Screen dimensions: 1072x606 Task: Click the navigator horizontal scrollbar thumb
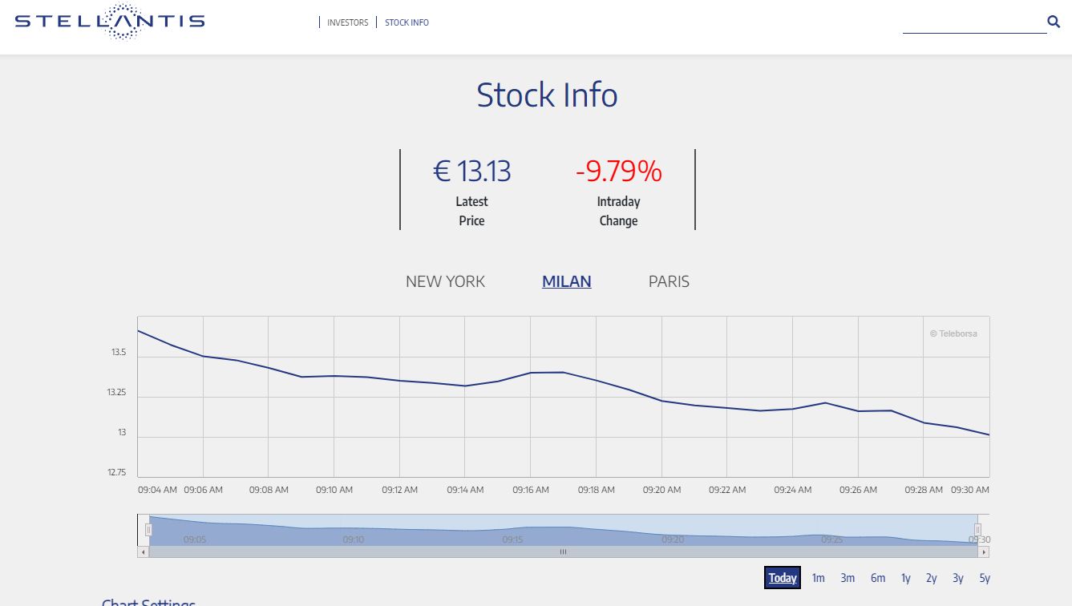tap(563, 551)
